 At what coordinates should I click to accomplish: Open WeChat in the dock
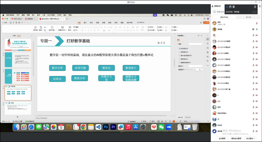161,127
